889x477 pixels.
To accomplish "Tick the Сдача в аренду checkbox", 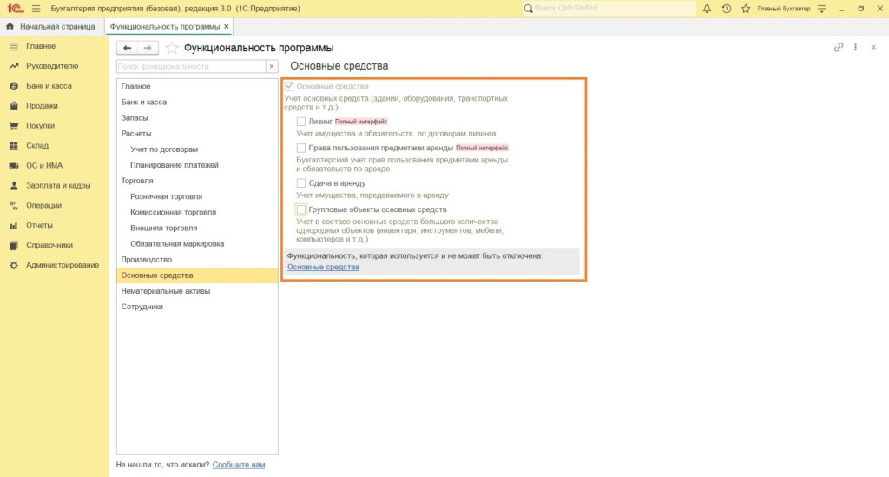I will (301, 183).
